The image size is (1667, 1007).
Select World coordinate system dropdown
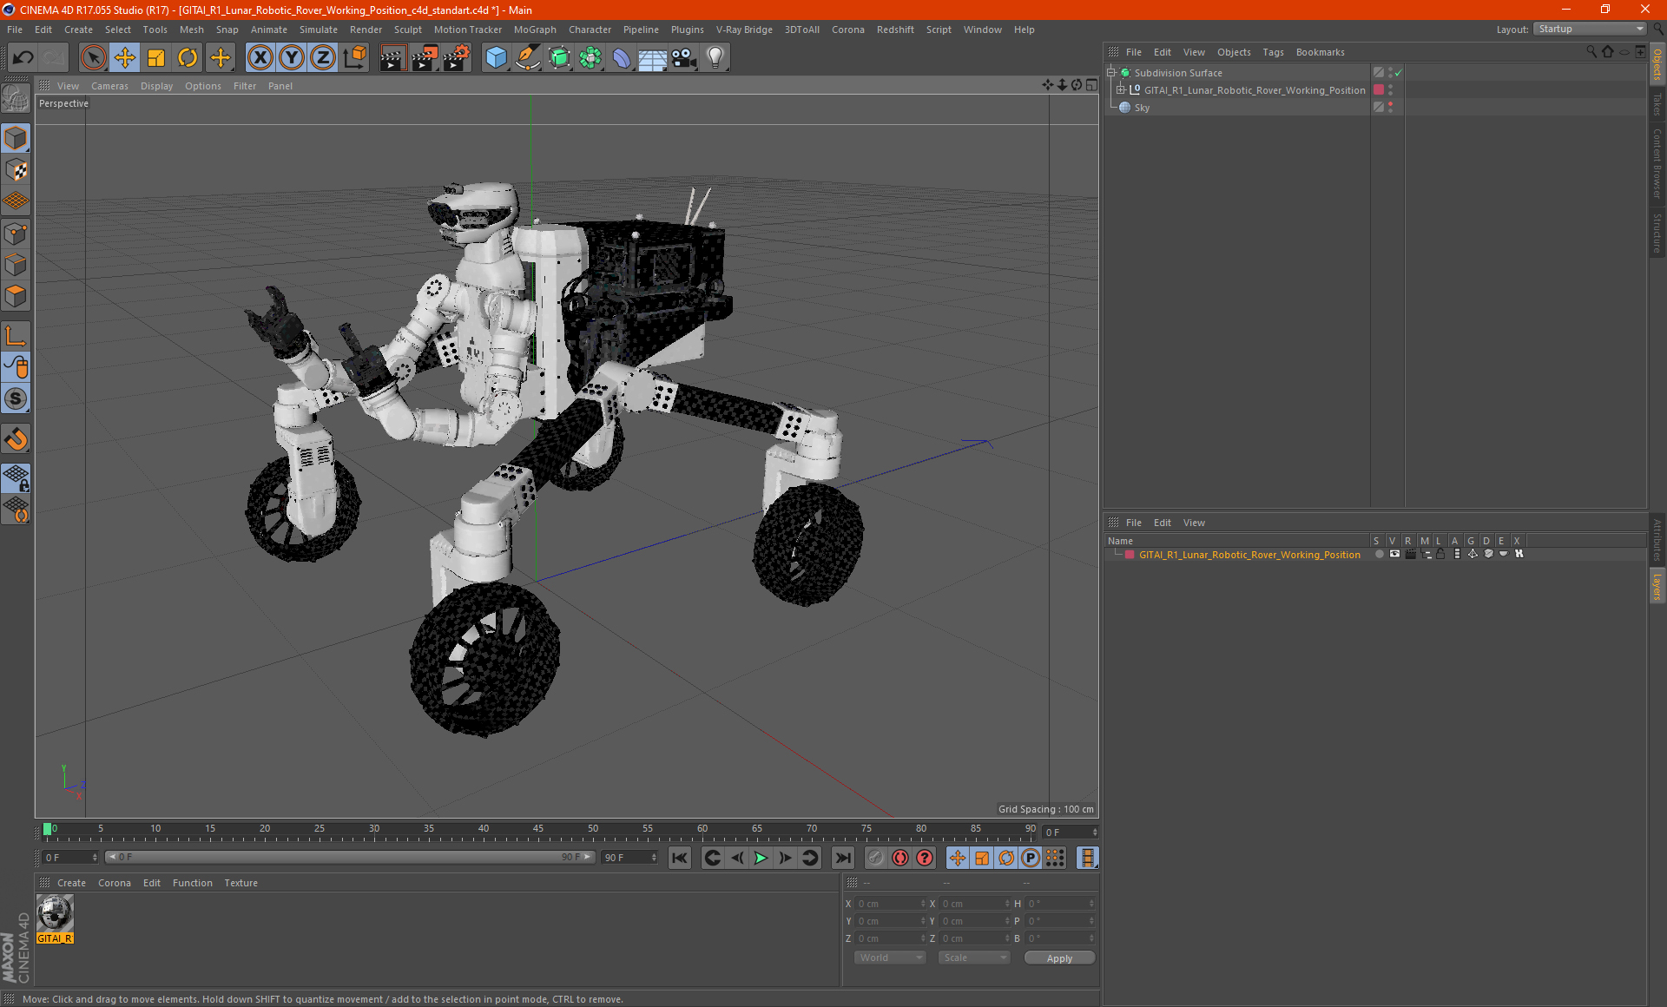click(x=886, y=958)
